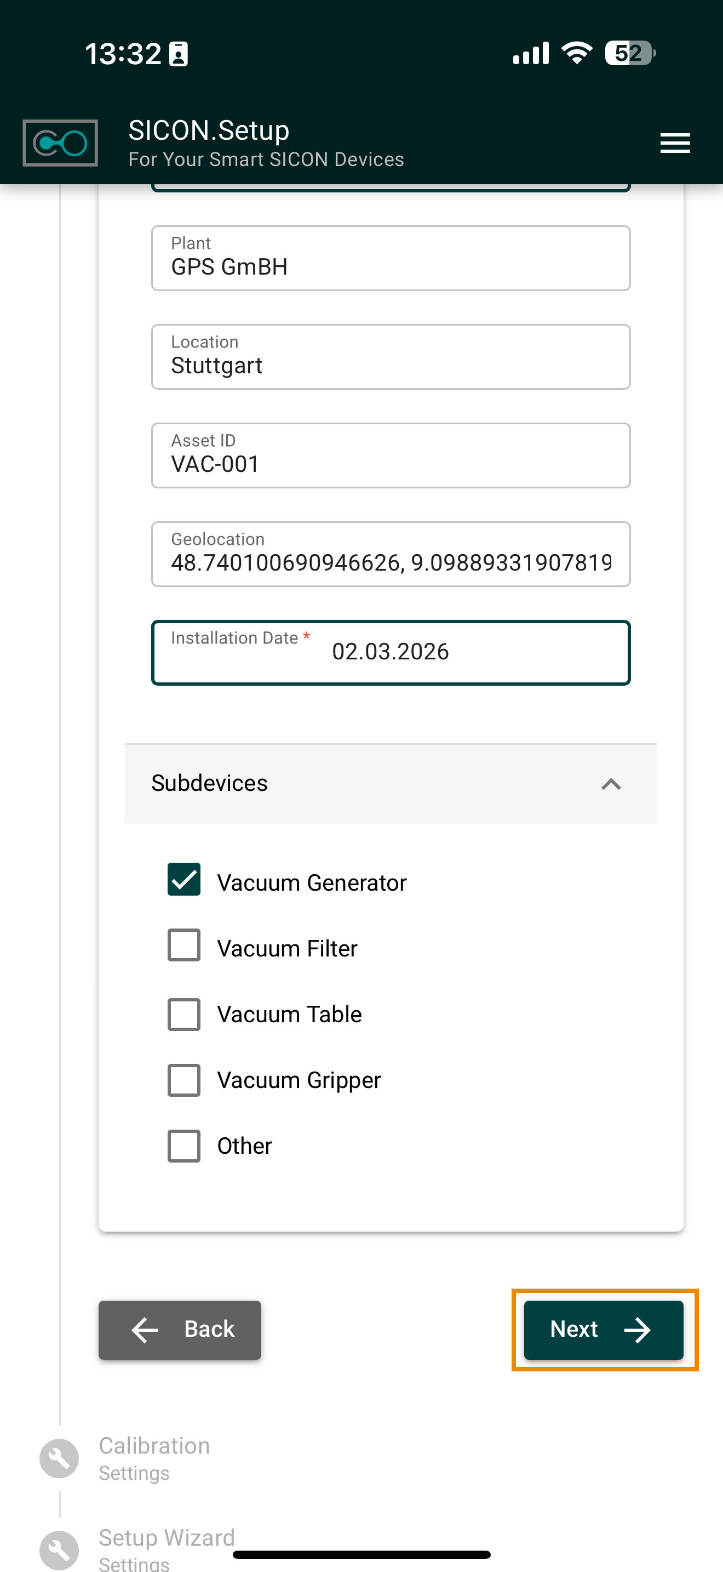Tap the cellular signal bars icon

(530, 53)
